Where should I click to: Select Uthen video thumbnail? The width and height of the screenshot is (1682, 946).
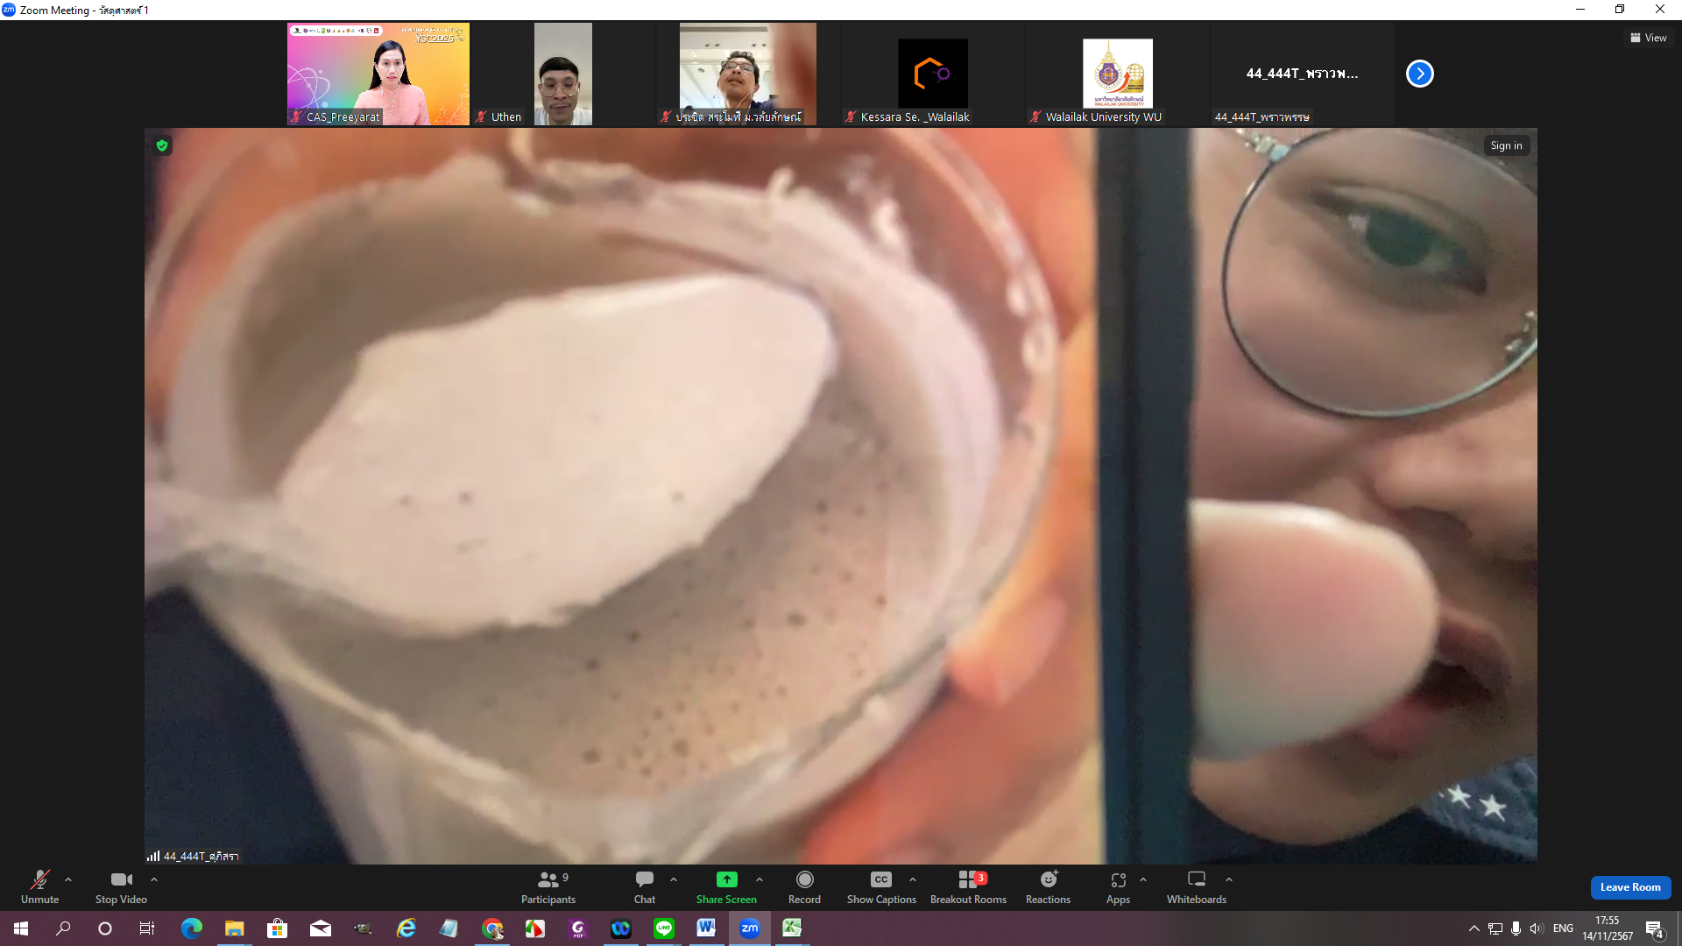point(562,74)
